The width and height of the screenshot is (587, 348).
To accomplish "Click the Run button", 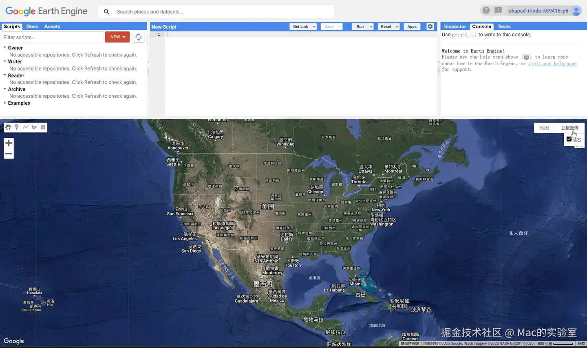I will click(x=360, y=27).
